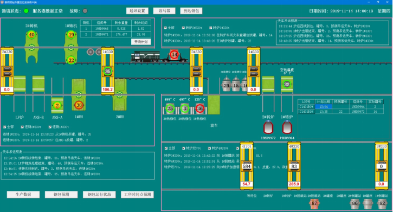
Task: Select ladle 22 under 空包温度
Action: pyautogui.click(x=287, y=84)
